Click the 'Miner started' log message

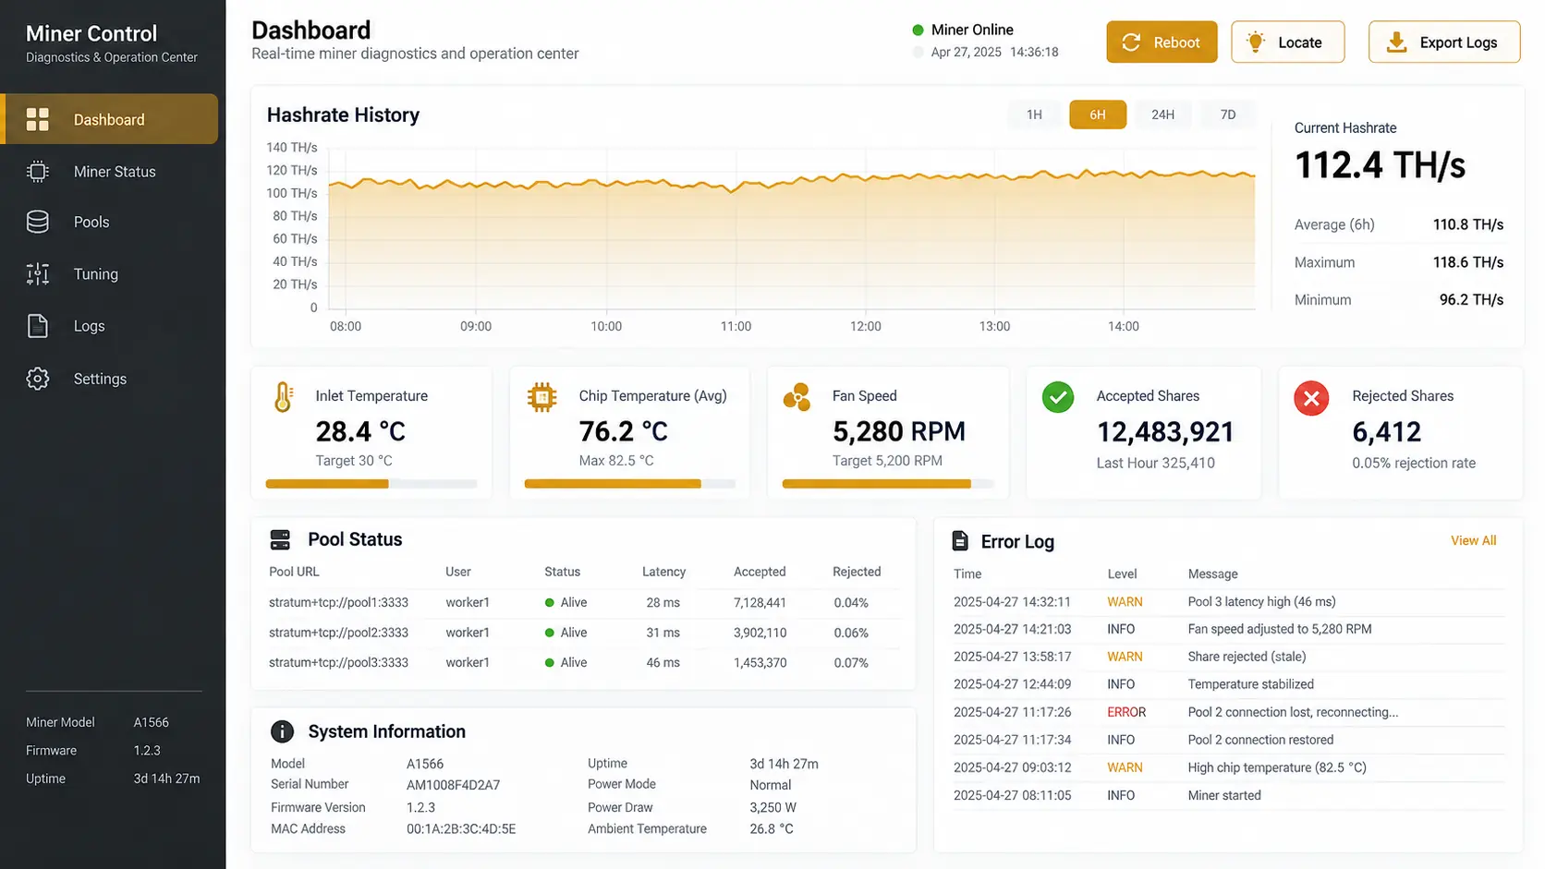1224,795
